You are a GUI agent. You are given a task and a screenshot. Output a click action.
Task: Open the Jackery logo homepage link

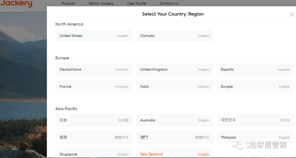(16, 3)
